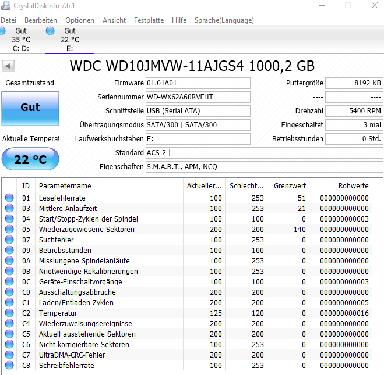Click status orb for Lesefehlerrate row
The image size is (384, 375).
tap(9, 198)
